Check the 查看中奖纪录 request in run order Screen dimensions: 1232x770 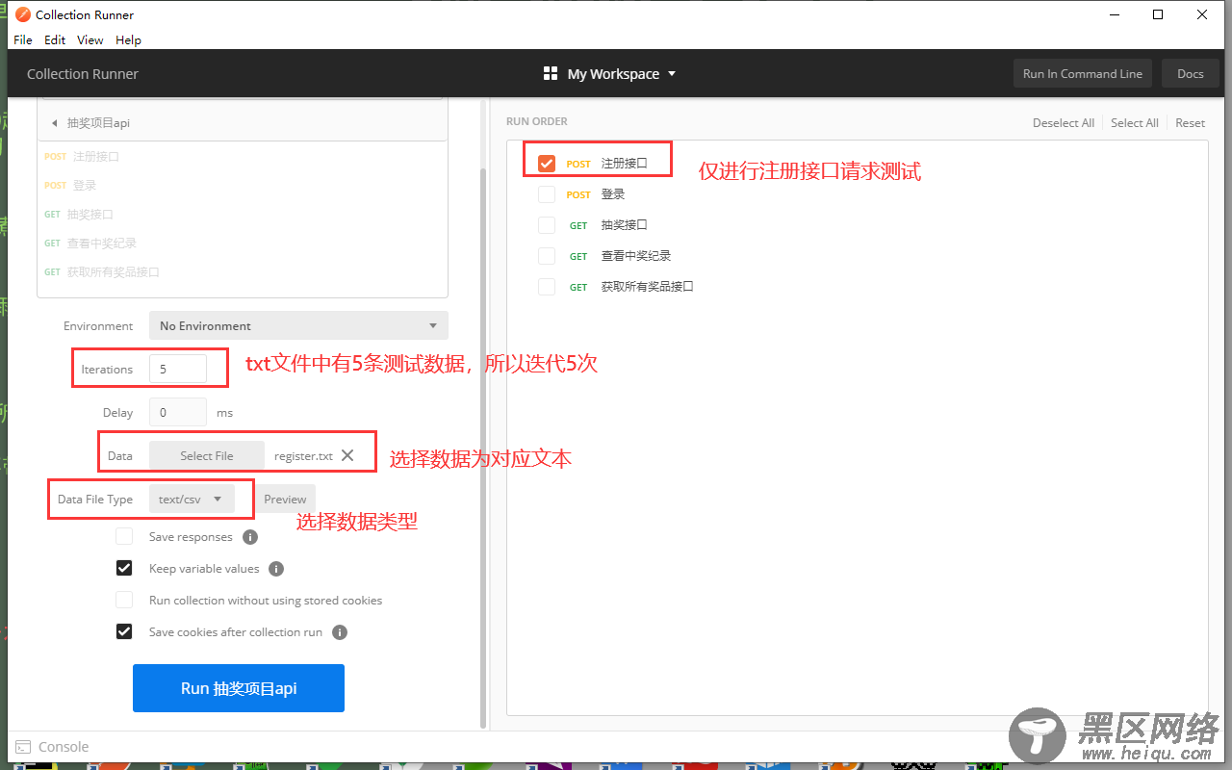(x=547, y=256)
